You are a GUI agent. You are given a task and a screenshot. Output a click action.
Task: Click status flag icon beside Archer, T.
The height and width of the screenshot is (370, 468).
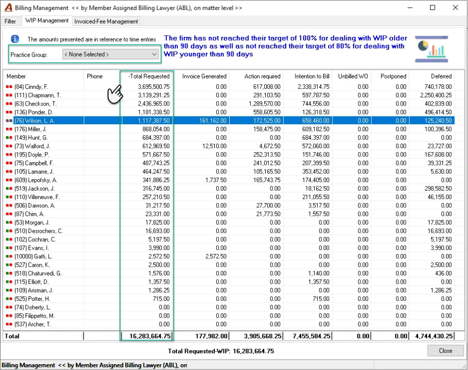[9, 324]
